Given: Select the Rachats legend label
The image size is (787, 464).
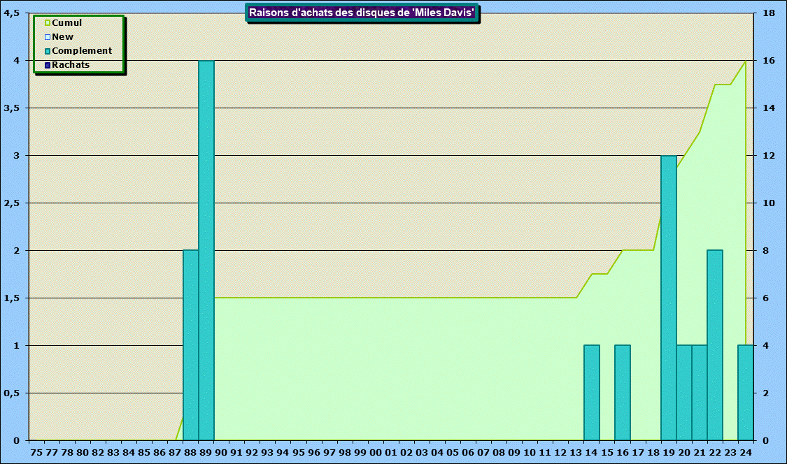Looking at the screenshot, I should (71, 65).
